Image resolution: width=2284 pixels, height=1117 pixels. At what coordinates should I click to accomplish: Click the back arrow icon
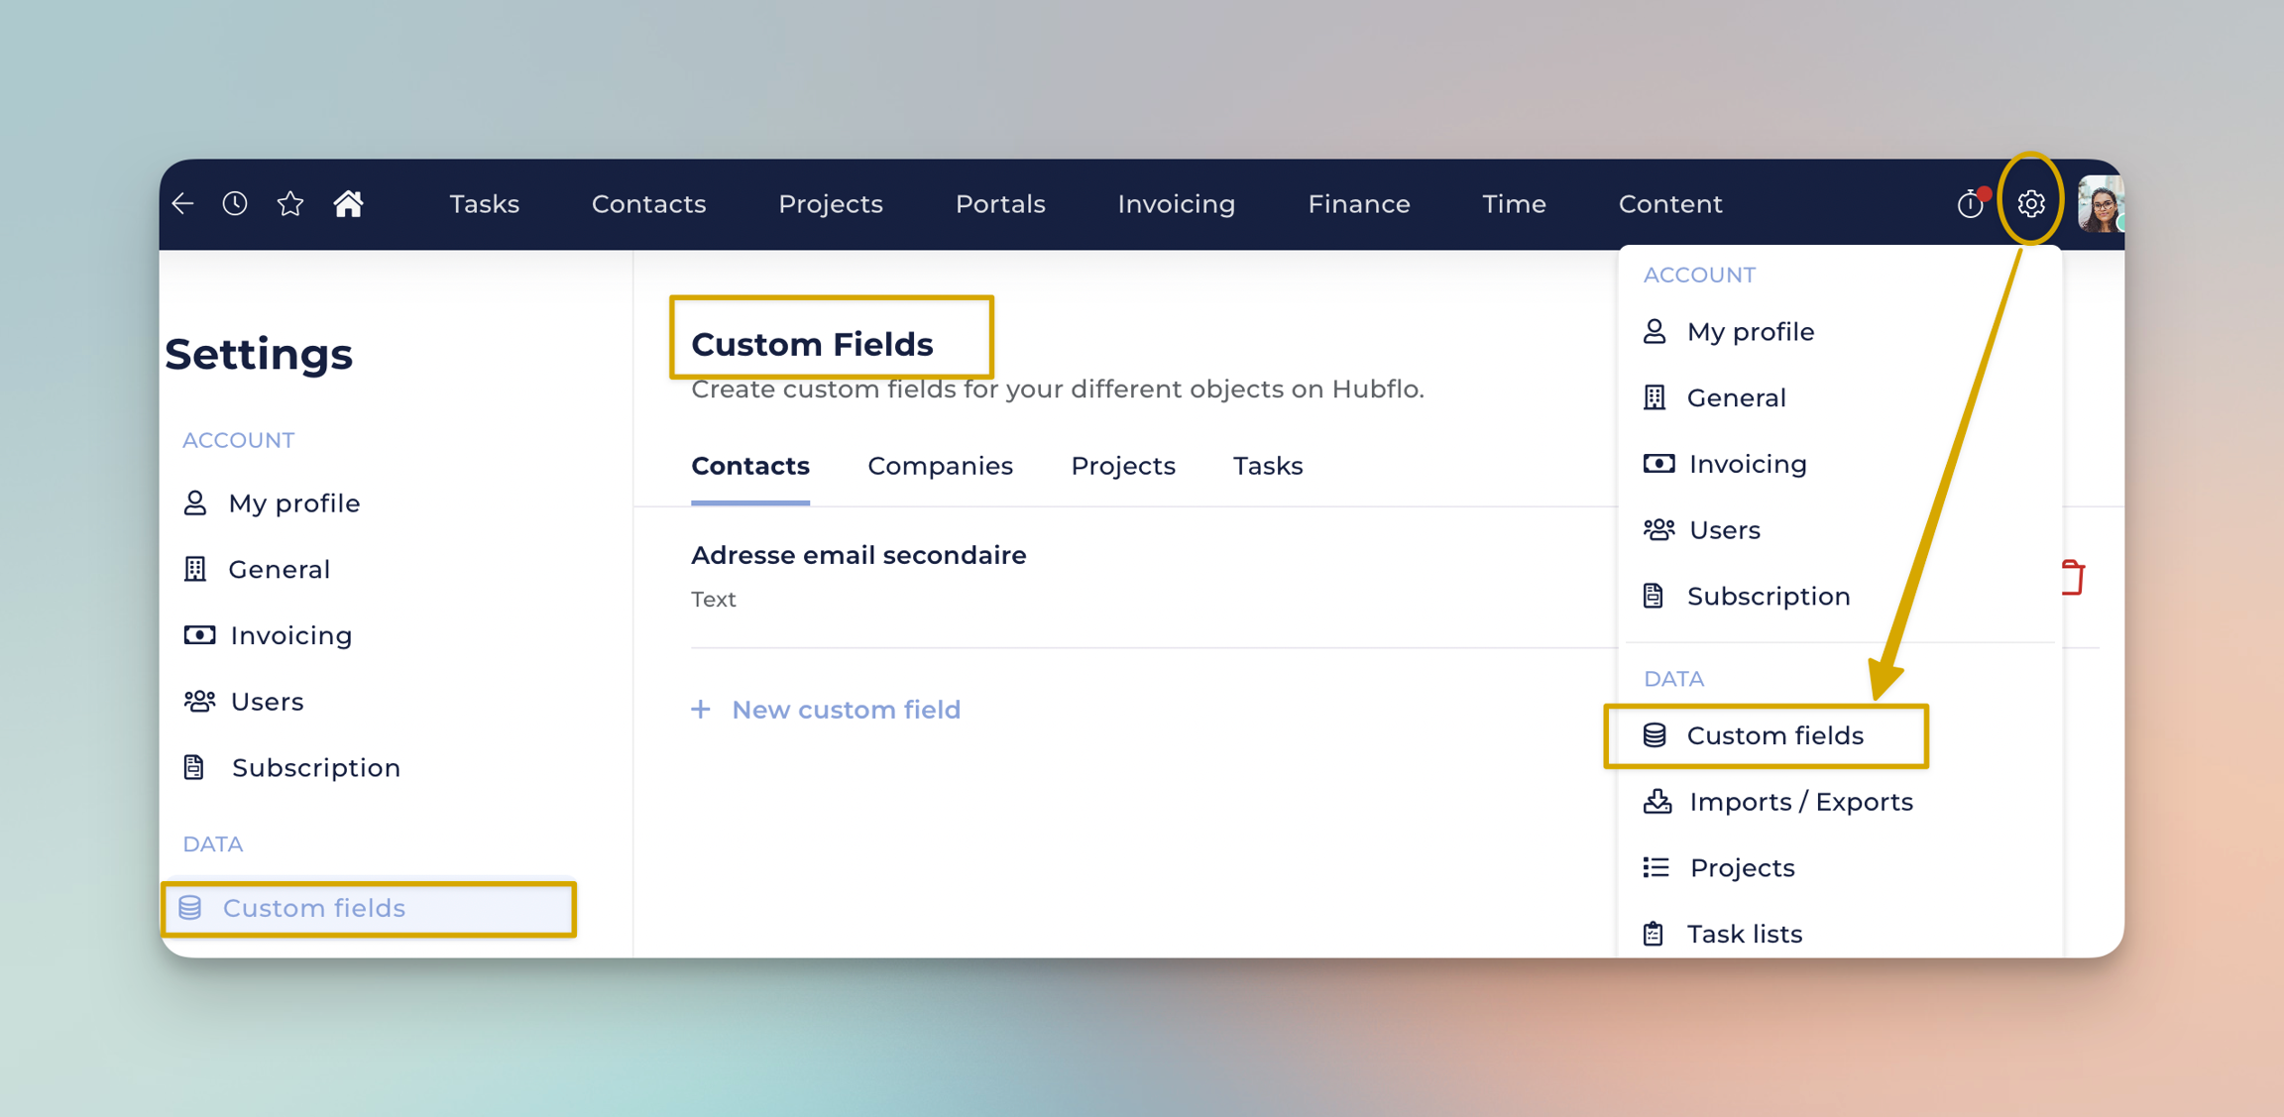pos(183,204)
